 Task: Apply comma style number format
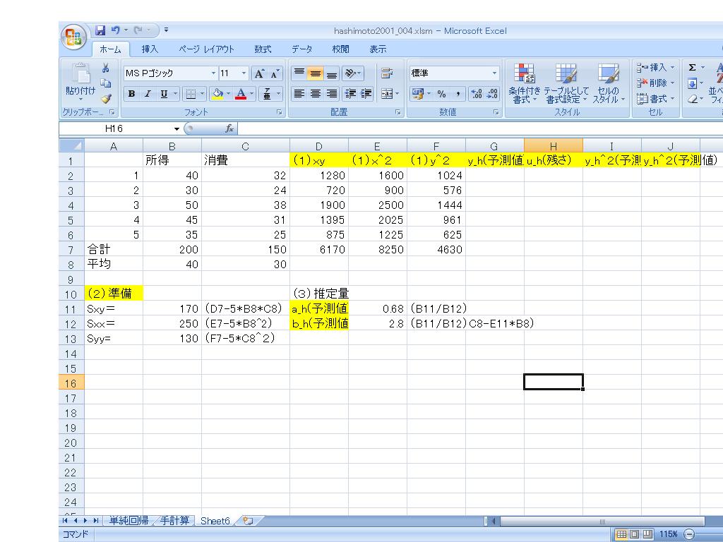(458, 94)
